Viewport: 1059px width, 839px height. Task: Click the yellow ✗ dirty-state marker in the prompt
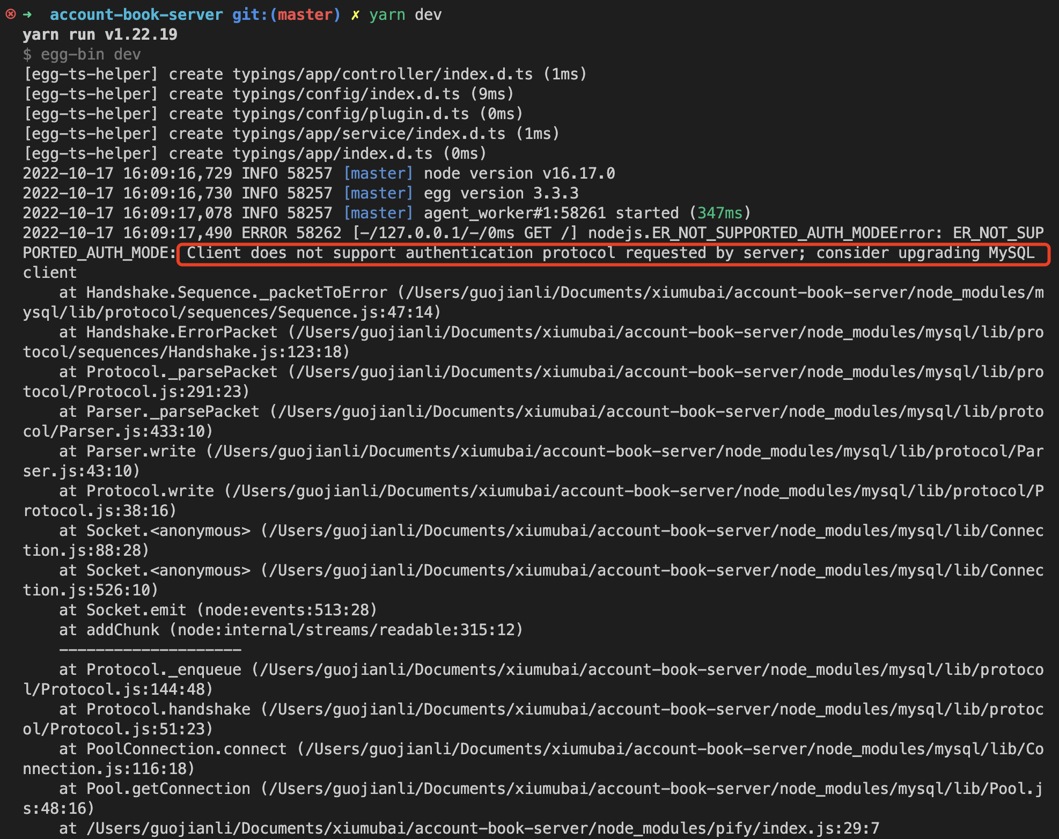coord(355,15)
